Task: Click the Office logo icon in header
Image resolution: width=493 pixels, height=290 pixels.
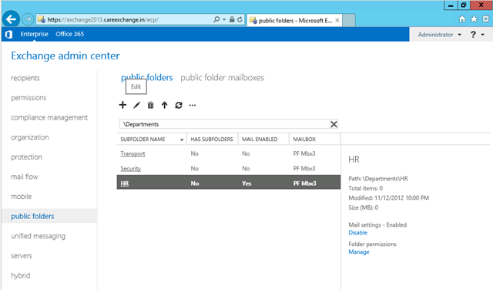Action: 8,34
